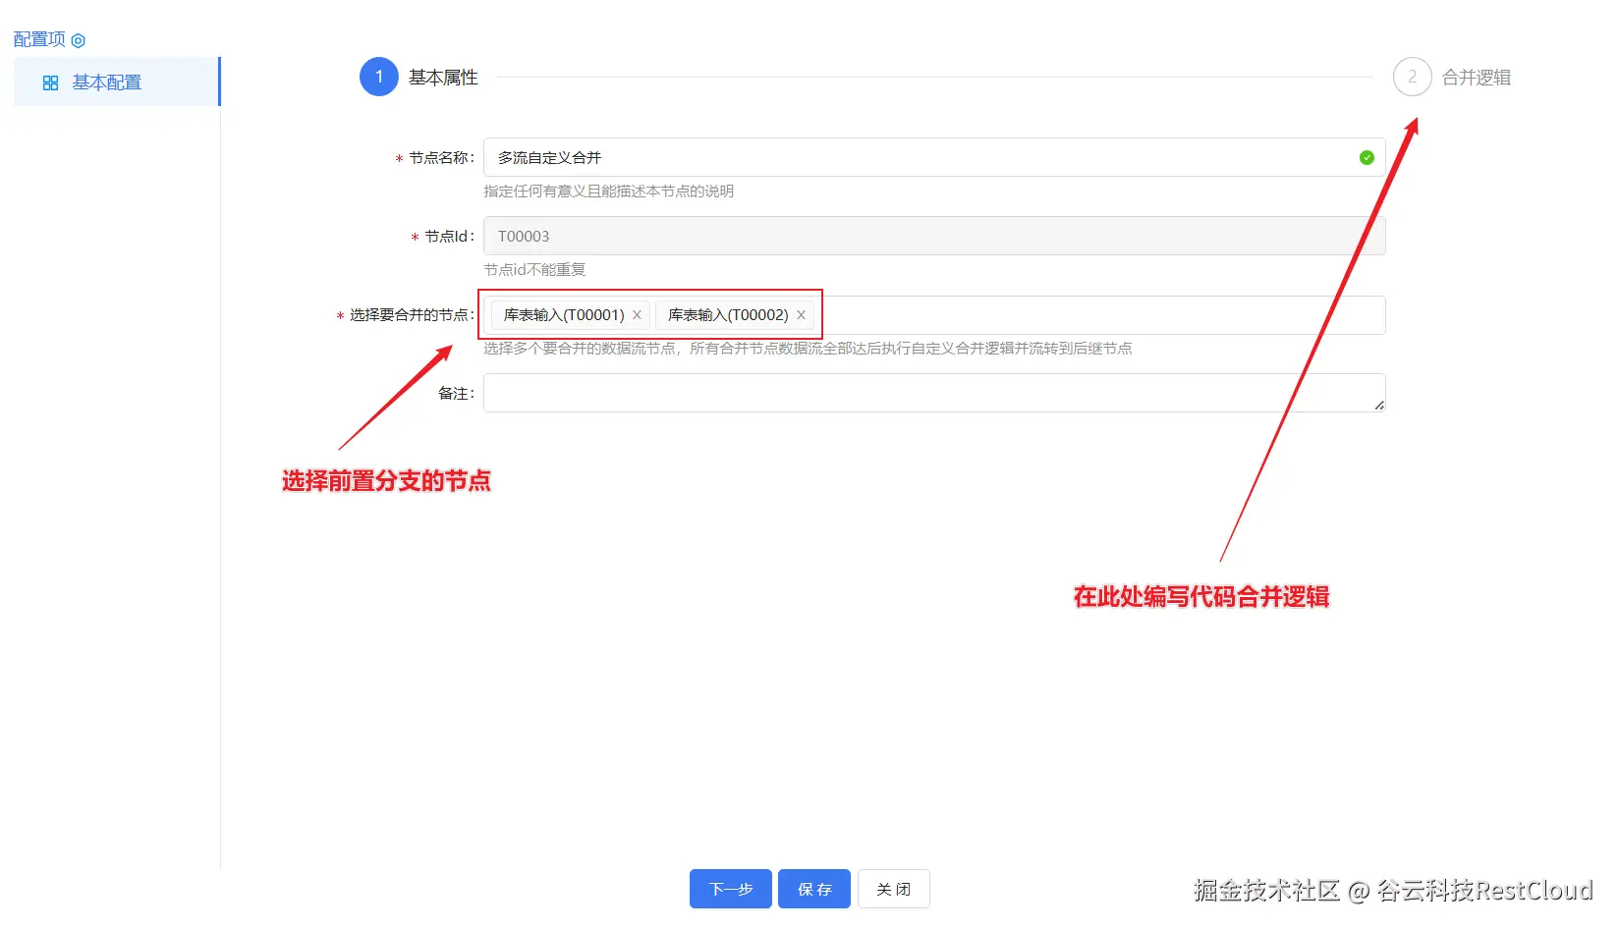Click the textarea resize handle on 备注 field
1619x929 pixels.
(1380, 406)
